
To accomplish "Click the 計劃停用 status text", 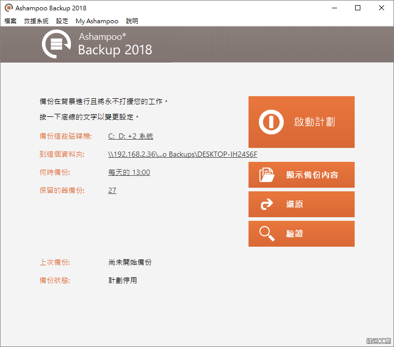I will click(123, 280).
